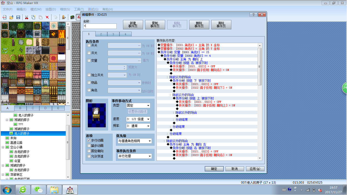Select tileset tab B
The height and width of the screenshot is (195, 347).
click(20, 108)
